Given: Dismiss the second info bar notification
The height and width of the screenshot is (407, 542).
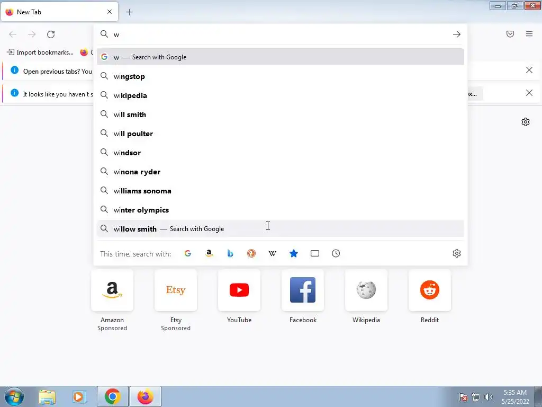Looking at the screenshot, I should (x=529, y=93).
